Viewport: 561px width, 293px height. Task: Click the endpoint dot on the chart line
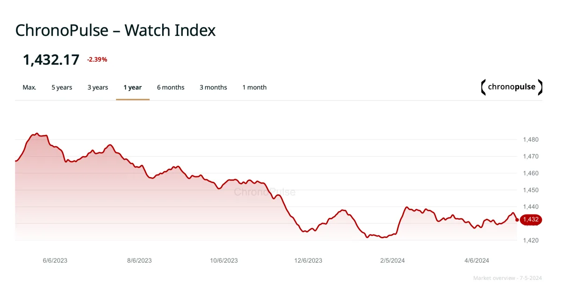[517, 220]
